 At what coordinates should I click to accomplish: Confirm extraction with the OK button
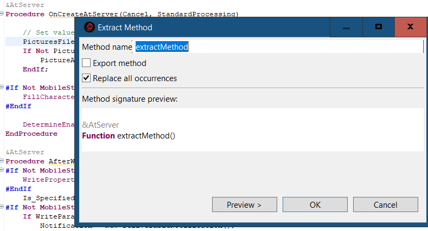(x=315, y=204)
